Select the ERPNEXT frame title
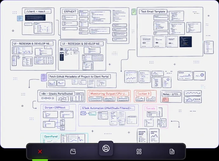 click(70, 12)
